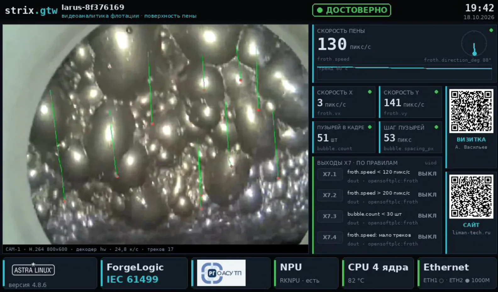
Task: Select the X7.1 output badge
Action: [x=329, y=174]
